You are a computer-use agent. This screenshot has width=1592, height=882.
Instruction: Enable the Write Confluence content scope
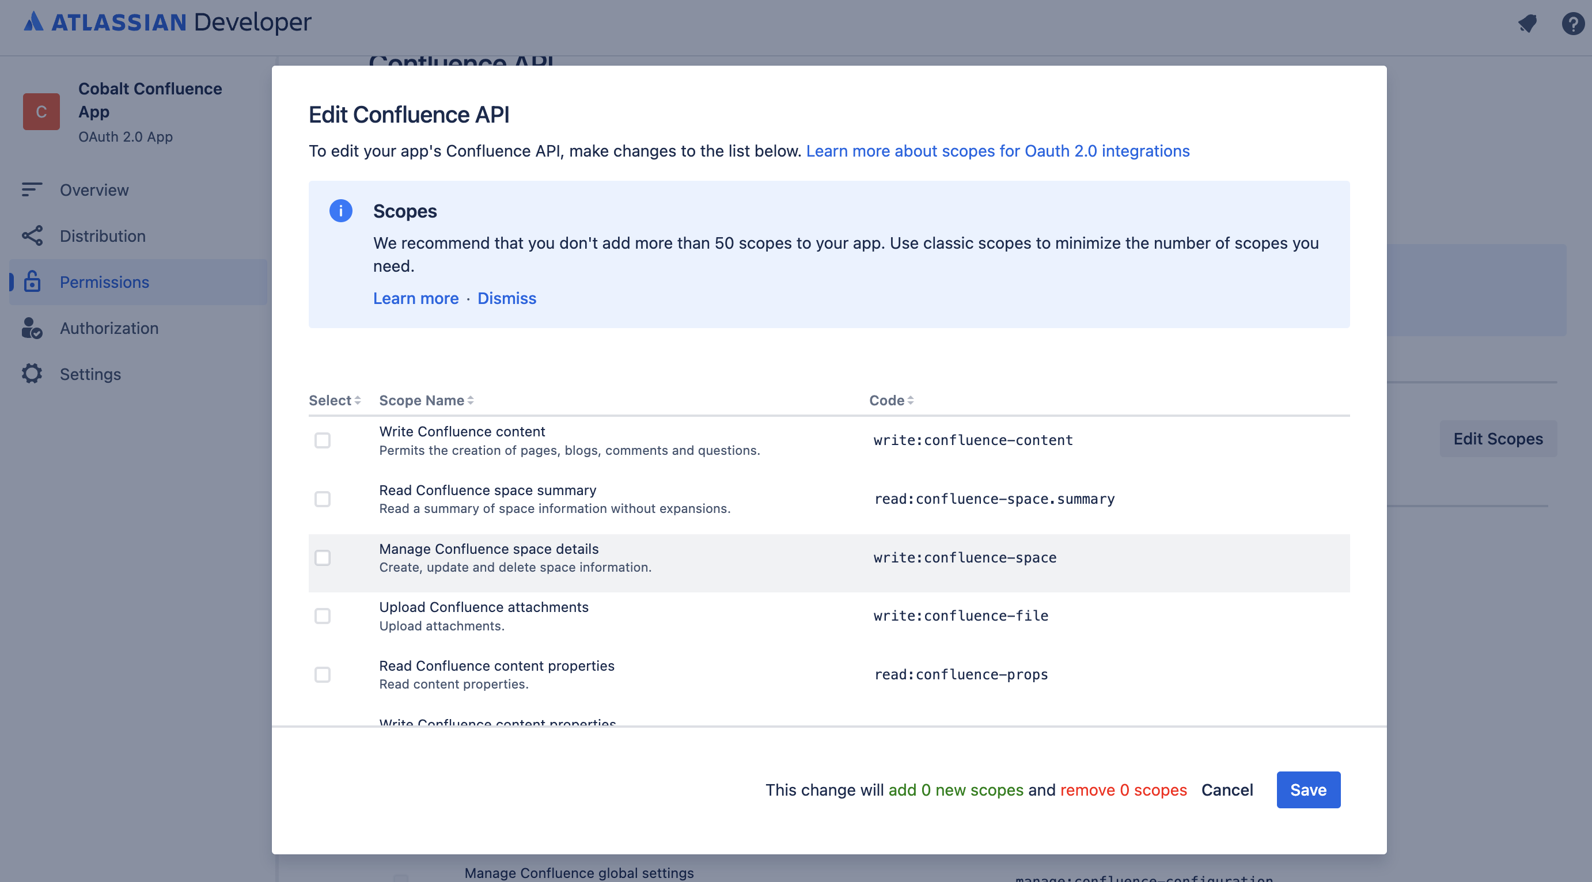pyautogui.click(x=323, y=440)
